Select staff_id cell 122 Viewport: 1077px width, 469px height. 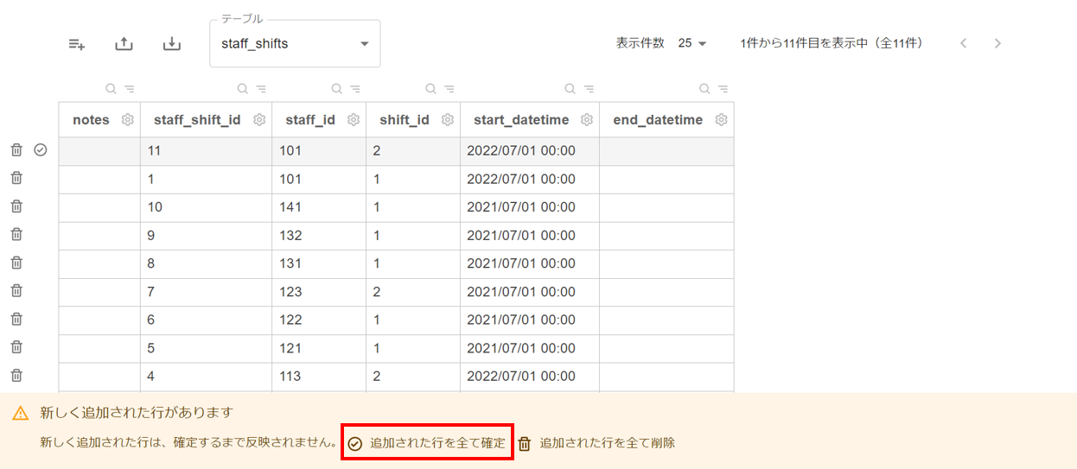coord(319,320)
